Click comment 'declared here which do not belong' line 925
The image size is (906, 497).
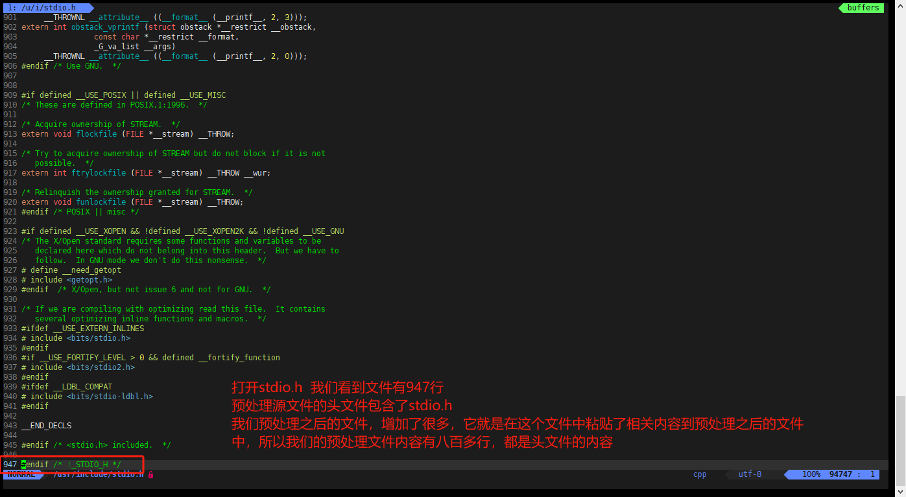187,251
